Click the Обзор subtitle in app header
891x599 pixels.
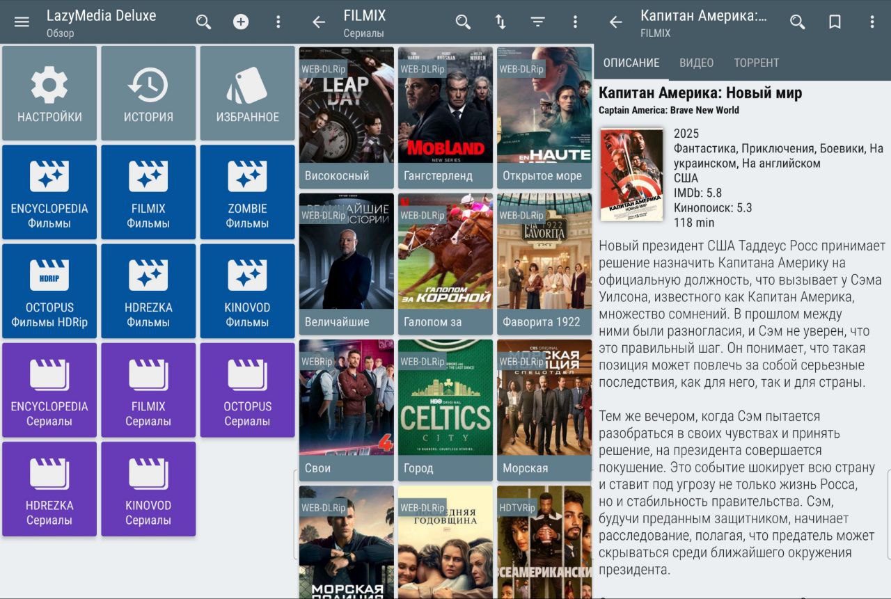click(x=60, y=33)
